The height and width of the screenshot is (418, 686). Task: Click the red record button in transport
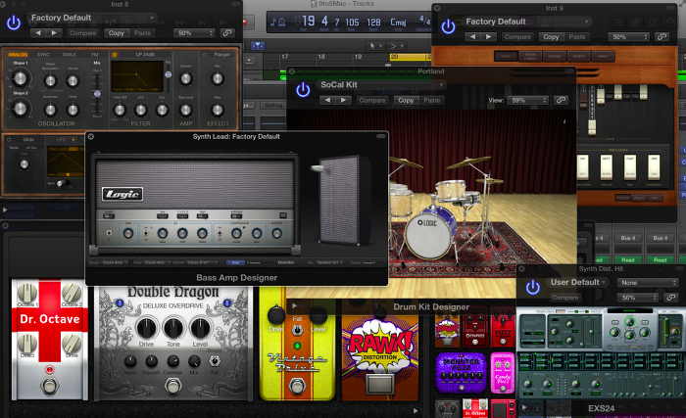244,23
